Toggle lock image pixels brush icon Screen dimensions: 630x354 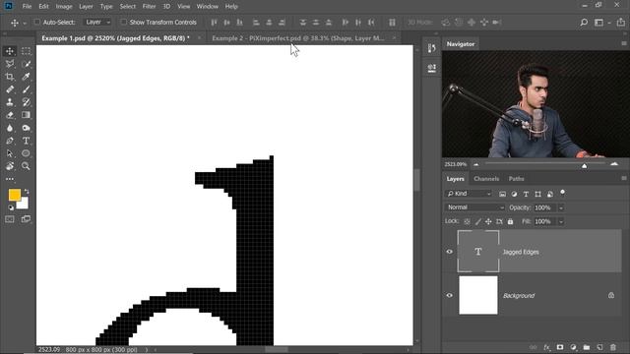477,221
